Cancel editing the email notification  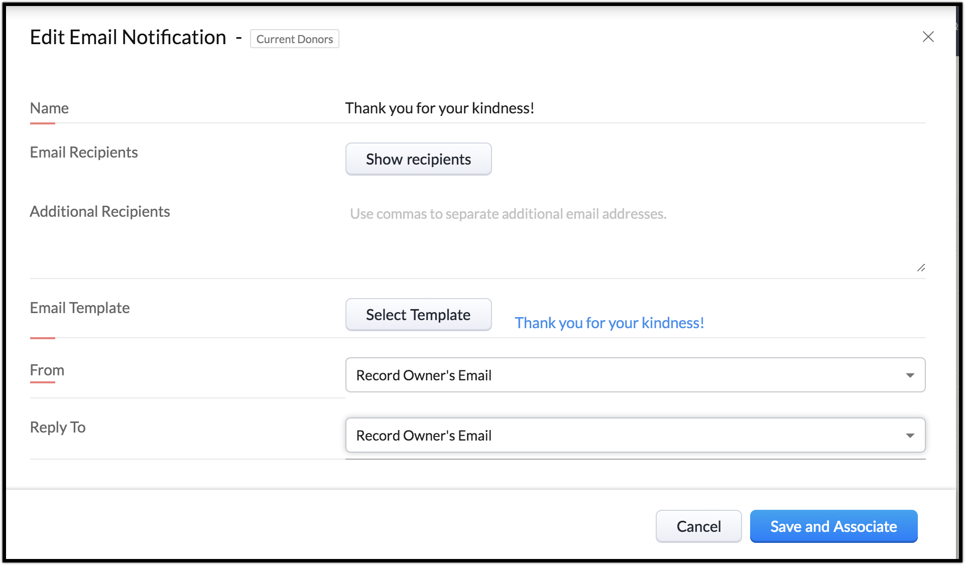coord(698,526)
